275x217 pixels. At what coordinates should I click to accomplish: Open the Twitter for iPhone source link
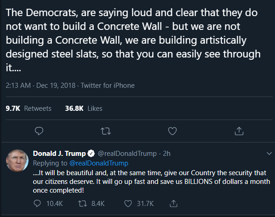pyautogui.click(x=108, y=86)
